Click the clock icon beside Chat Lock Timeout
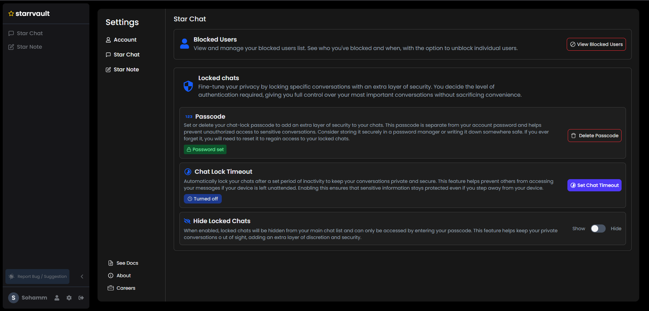Viewport: 649px width, 311px height. tap(188, 171)
